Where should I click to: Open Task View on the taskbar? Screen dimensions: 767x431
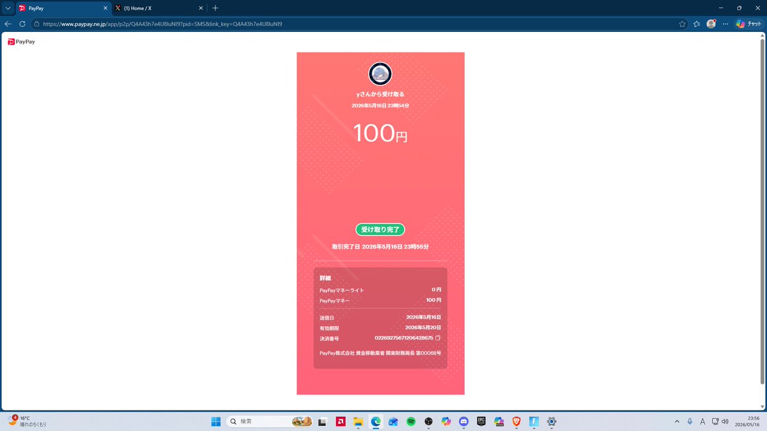pyautogui.click(x=323, y=421)
